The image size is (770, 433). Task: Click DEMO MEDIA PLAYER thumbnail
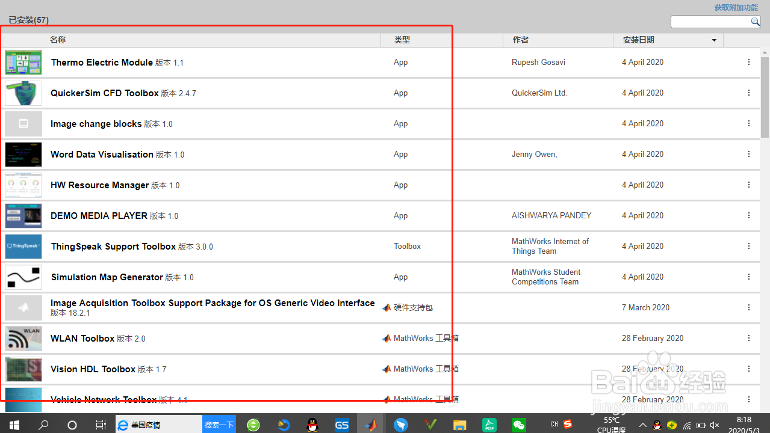(x=23, y=216)
